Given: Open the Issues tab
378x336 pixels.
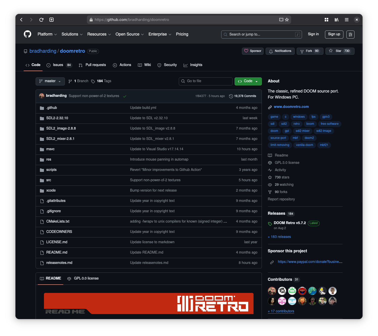Looking at the screenshot, I should pos(59,65).
